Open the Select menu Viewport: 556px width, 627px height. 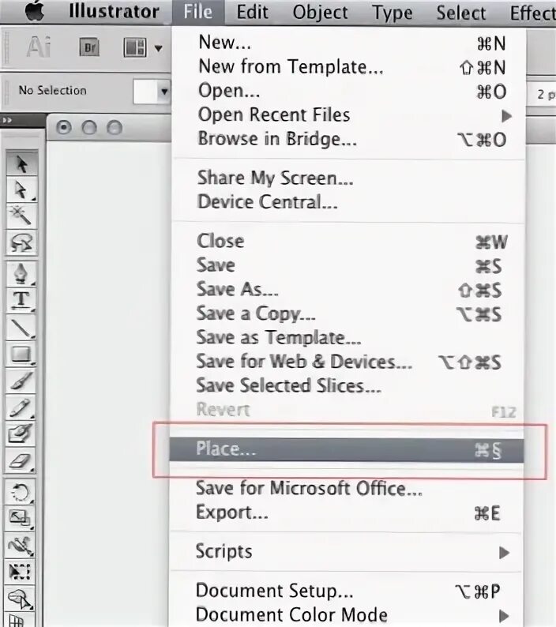coord(461,13)
